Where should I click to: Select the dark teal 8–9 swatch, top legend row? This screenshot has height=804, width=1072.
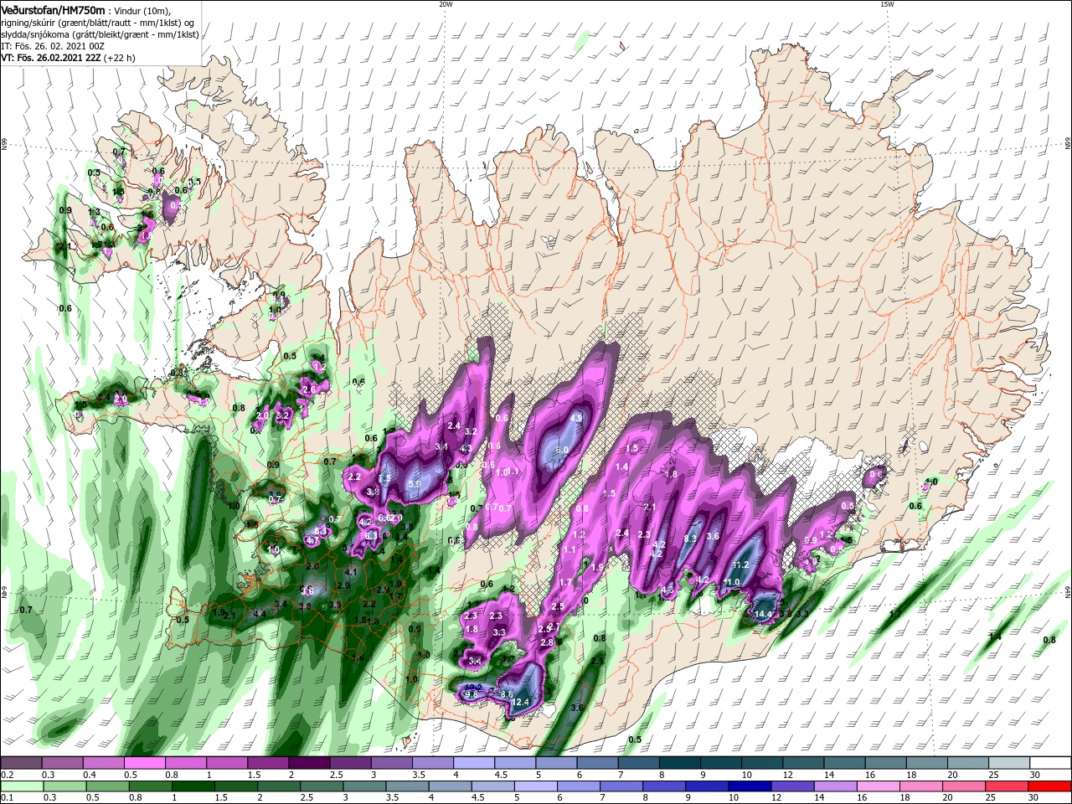[x=679, y=763]
